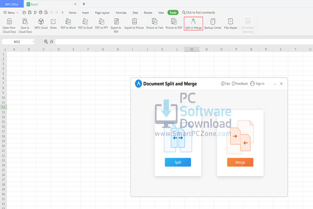Open Tips in Split and Merge dialog
The height and width of the screenshot is (209, 313).
[x=225, y=84]
